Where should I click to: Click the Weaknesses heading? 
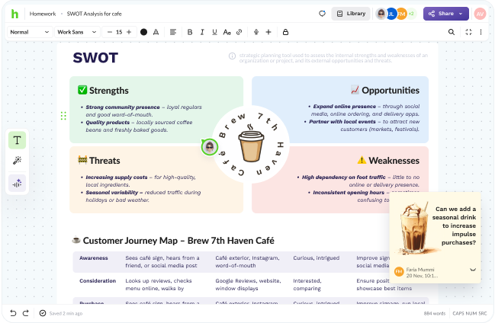pyautogui.click(x=394, y=161)
